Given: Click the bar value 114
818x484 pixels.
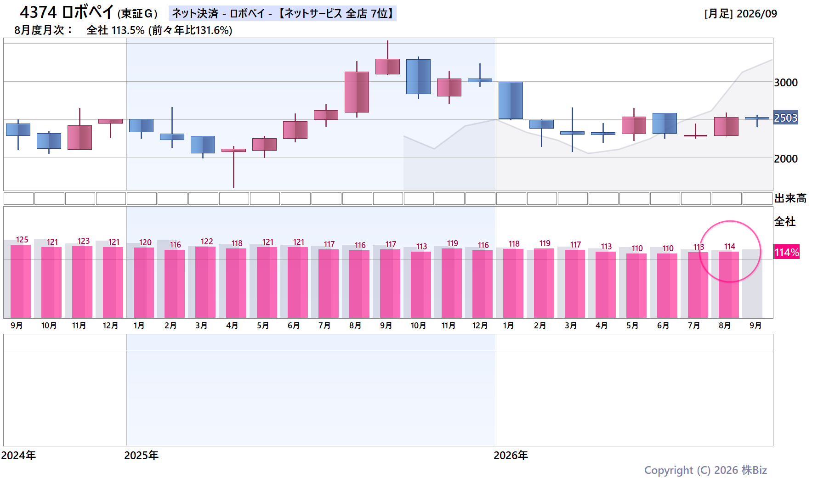Looking at the screenshot, I should click(730, 247).
